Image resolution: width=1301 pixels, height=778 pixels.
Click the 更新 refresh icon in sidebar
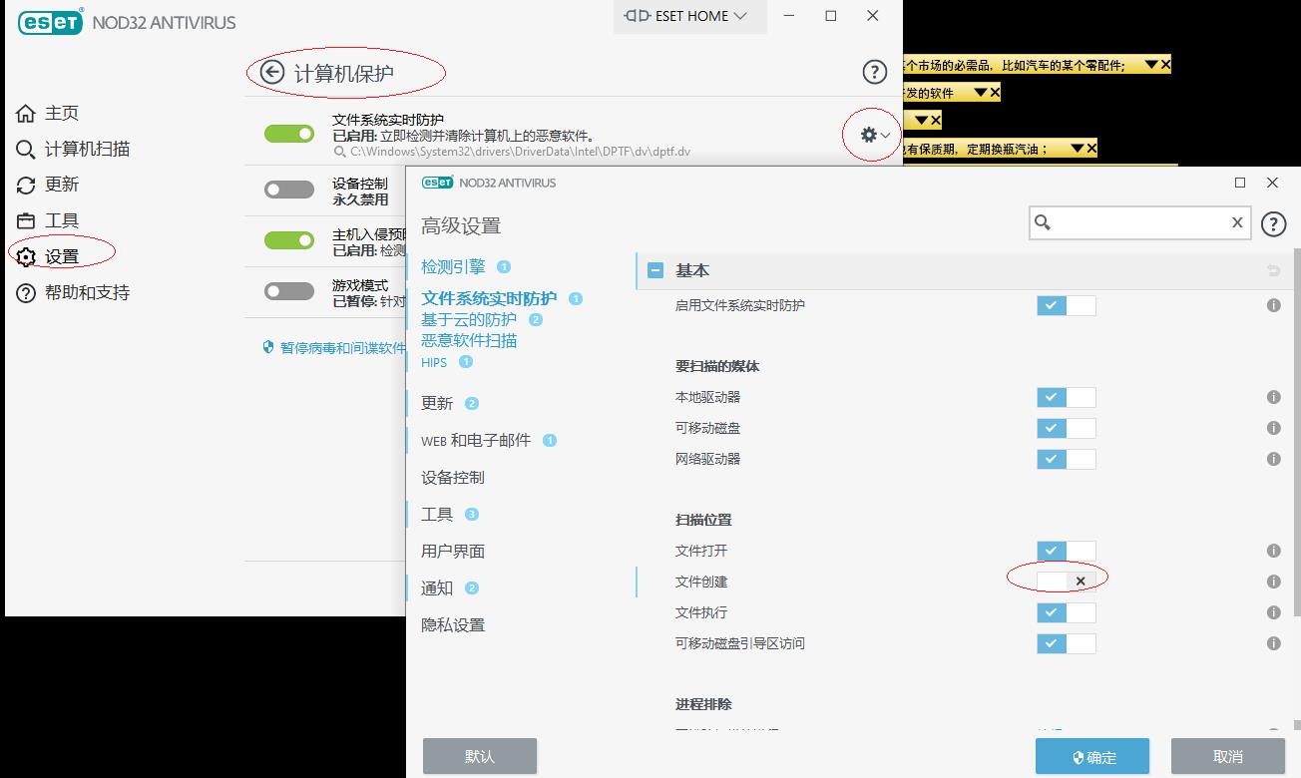click(x=26, y=185)
